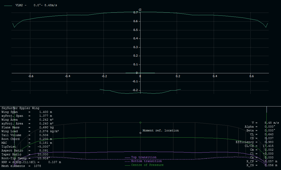The height and width of the screenshot is (170, 281).
Task: Click the Centre of Pressure legend line sample
Action: pyautogui.click(x=127, y=165)
